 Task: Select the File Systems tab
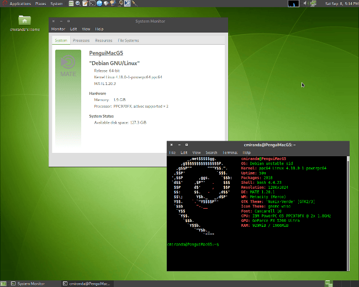pos(128,40)
